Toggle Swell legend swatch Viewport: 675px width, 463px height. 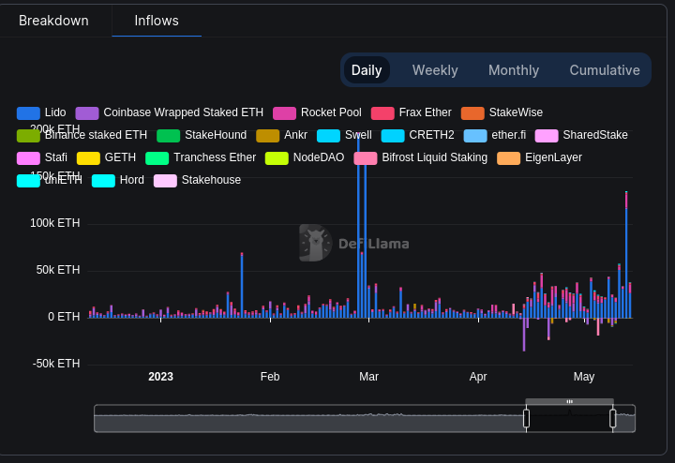328,136
